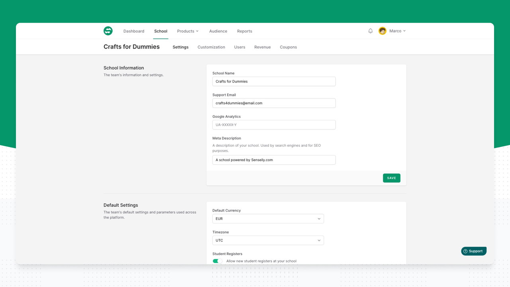Expand the Products menu dropdown
The height and width of the screenshot is (287, 510).
coord(188,31)
